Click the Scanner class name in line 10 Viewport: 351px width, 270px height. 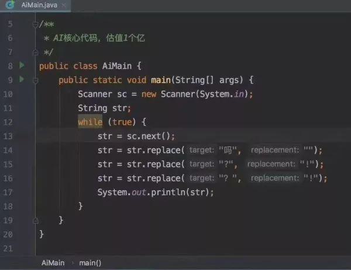[97, 94]
